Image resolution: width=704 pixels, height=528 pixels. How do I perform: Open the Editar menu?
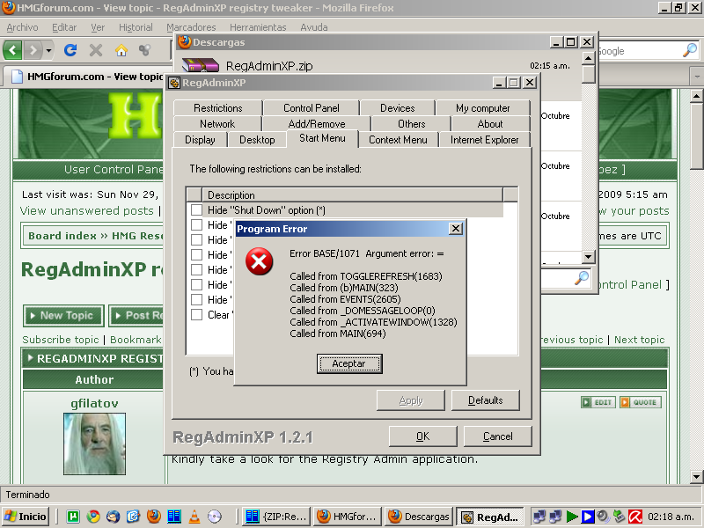coord(64,27)
